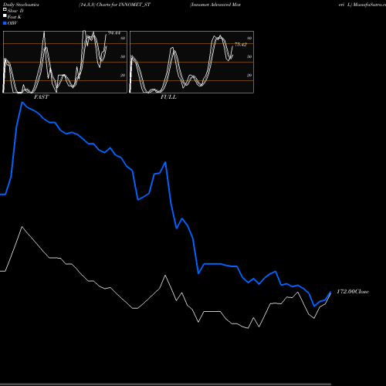Click the MunafaSutra site name text
The height and width of the screenshot is (386, 386).
click(369, 5)
